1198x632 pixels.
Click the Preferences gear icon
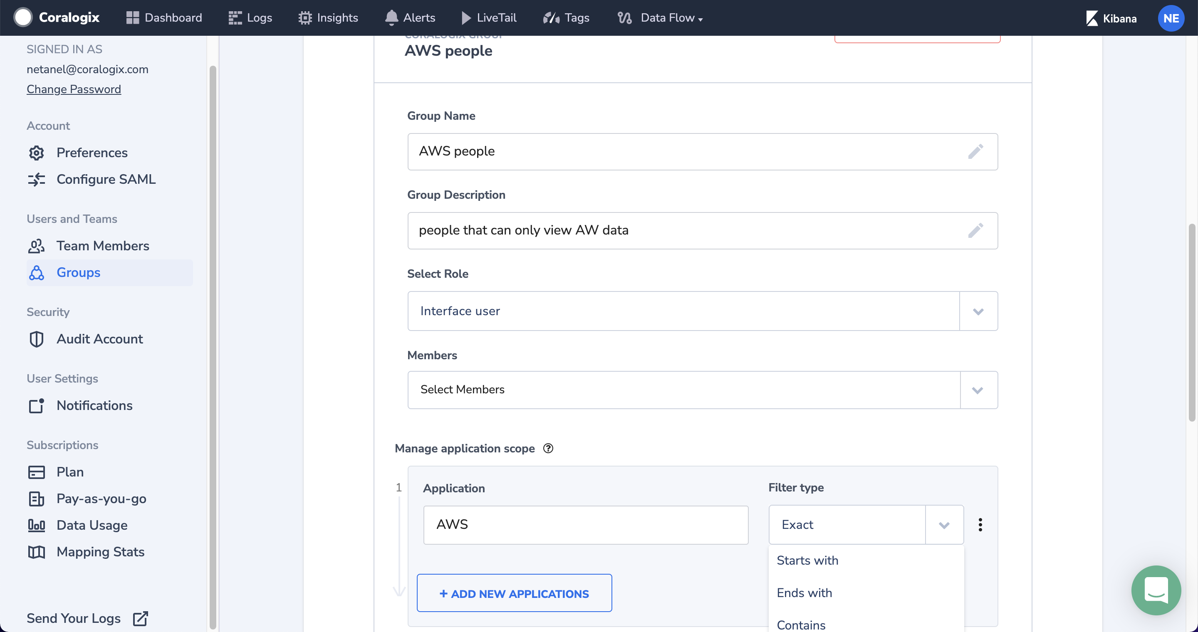coord(36,153)
